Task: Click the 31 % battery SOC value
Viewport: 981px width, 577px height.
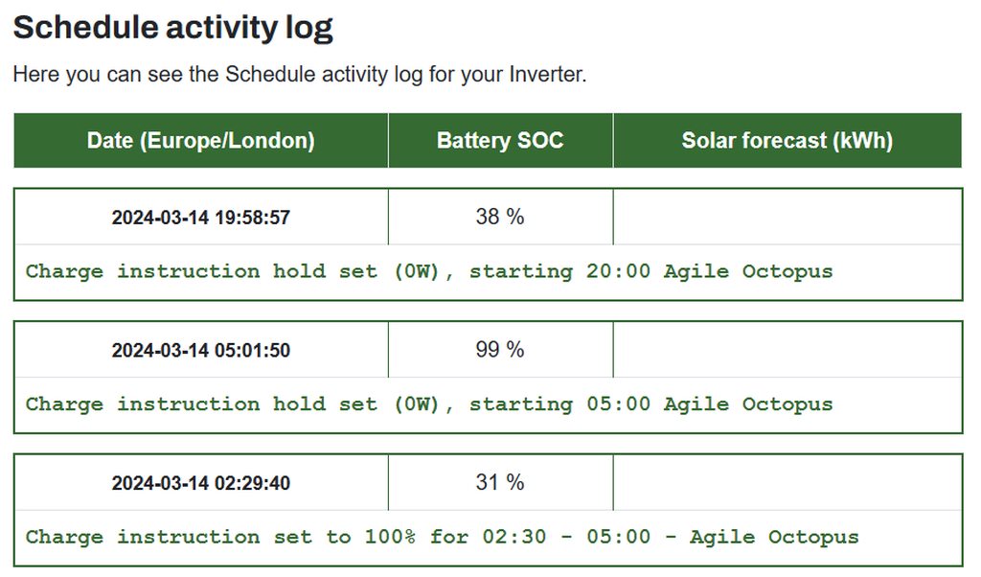Action: click(500, 482)
